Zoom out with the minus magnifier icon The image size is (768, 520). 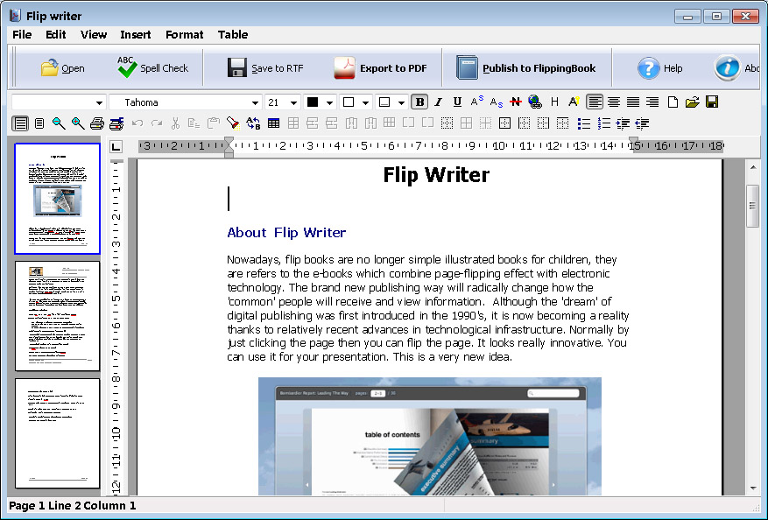pos(59,123)
